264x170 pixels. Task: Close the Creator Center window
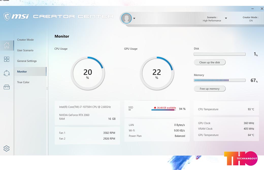tap(262, 9)
